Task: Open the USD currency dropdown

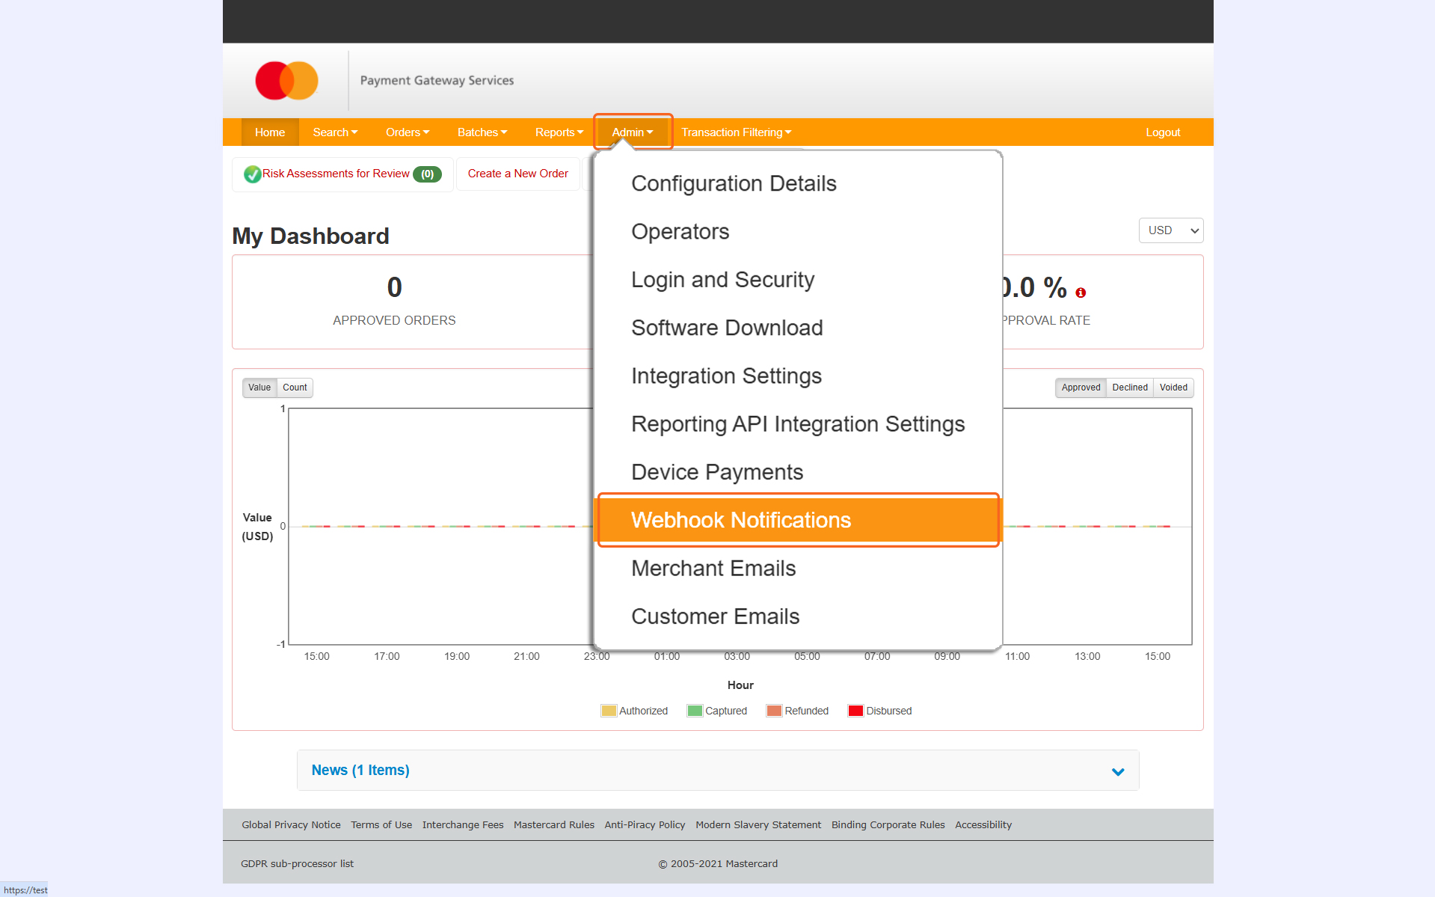Action: coord(1171,230)
